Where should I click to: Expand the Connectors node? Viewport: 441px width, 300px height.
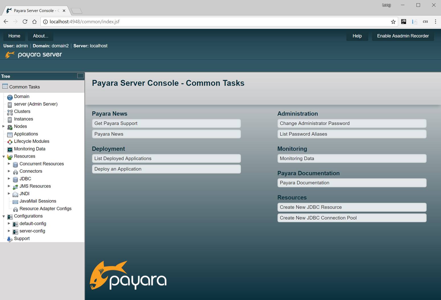pyautogui.click(x=9, y=171)
